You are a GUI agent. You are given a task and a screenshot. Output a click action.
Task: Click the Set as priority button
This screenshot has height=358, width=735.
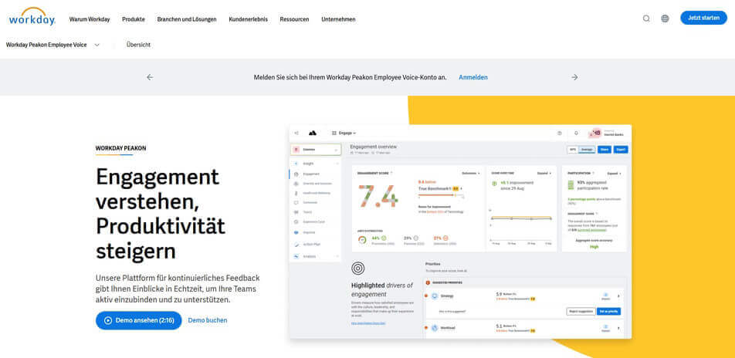(x=609, y=311)
